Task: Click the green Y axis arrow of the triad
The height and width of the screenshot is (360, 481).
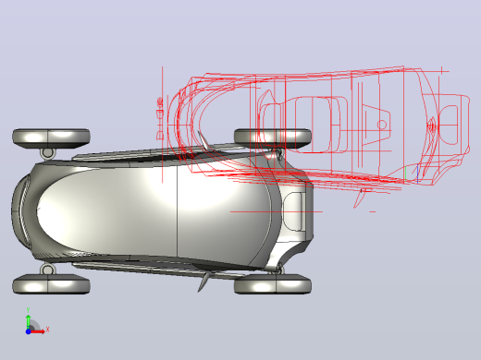Action: pyautogui.click(x=28, y=321)
